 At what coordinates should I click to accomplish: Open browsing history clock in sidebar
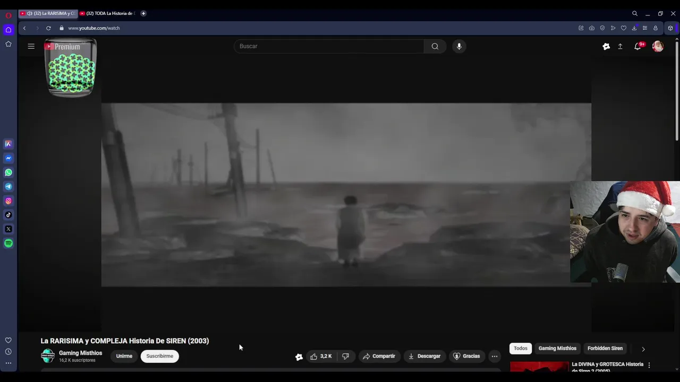[x=8, y=352]
